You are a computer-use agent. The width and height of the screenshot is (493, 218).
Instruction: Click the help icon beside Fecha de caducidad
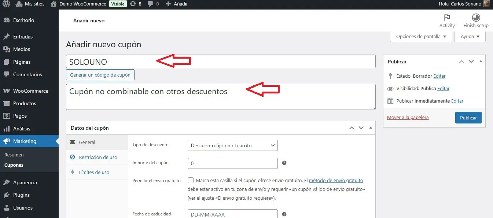point(284,214)
